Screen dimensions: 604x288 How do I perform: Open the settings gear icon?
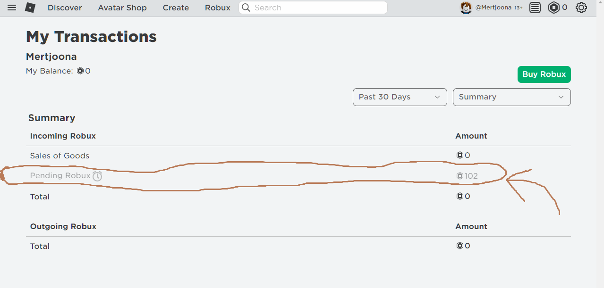tap(581, 8)
